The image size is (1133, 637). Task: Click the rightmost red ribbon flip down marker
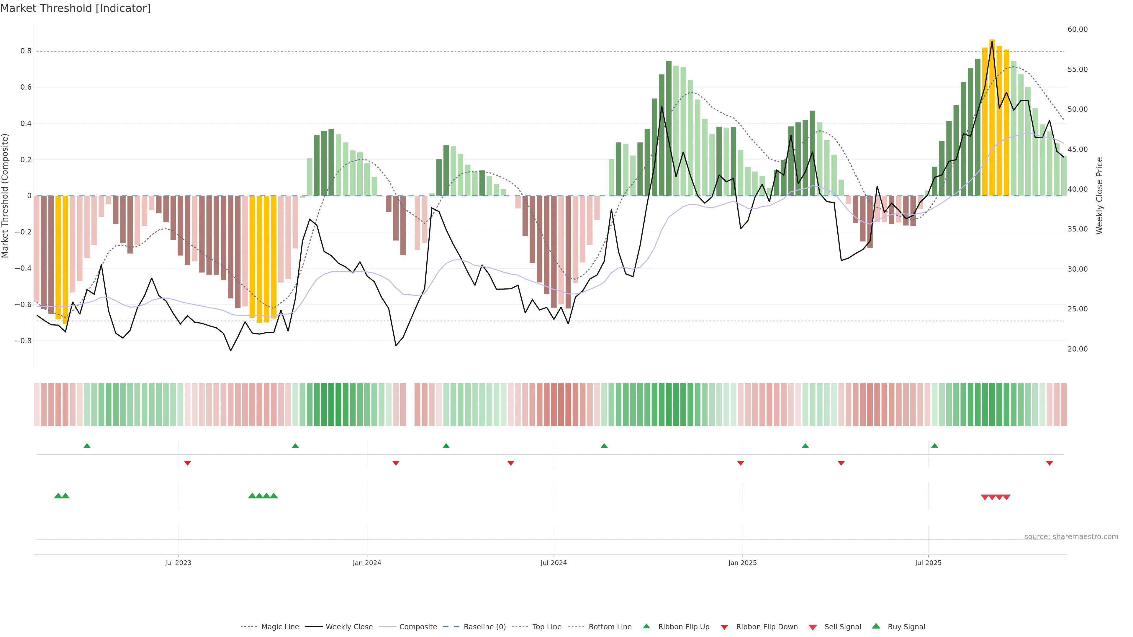[1050, 463]
